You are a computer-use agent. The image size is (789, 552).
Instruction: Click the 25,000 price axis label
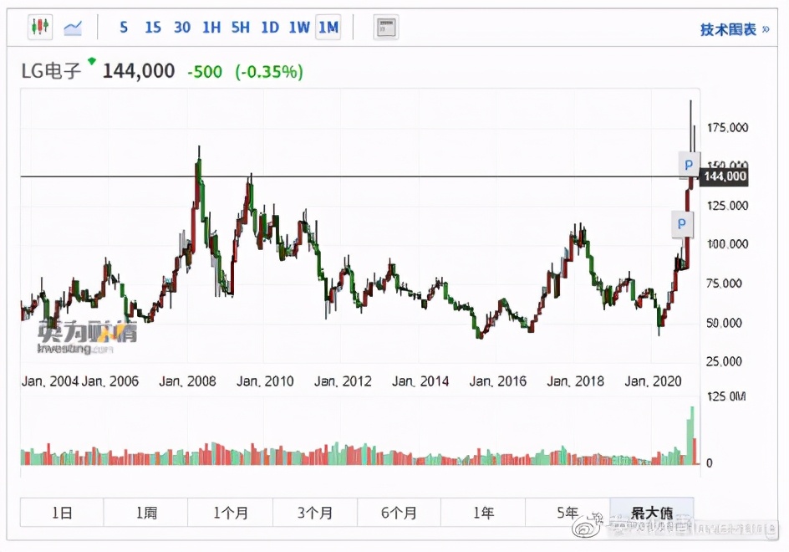tap(724, 361)
